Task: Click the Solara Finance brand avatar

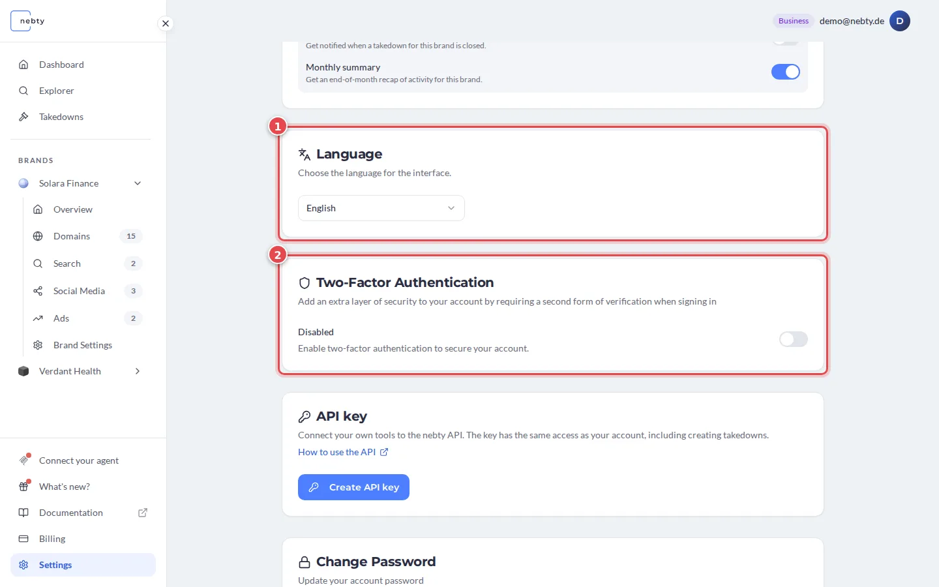Action: (23, 183)
